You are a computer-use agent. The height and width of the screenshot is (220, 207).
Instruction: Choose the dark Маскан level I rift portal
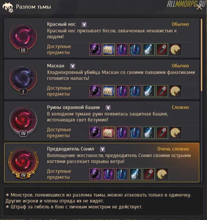point(23,79)
